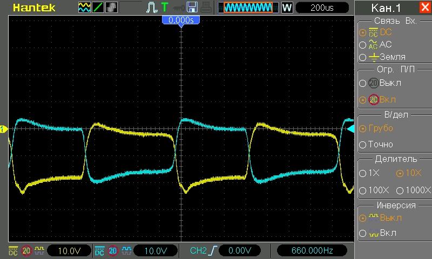Click the cyan trigger level arrow marker

(350, 129)
